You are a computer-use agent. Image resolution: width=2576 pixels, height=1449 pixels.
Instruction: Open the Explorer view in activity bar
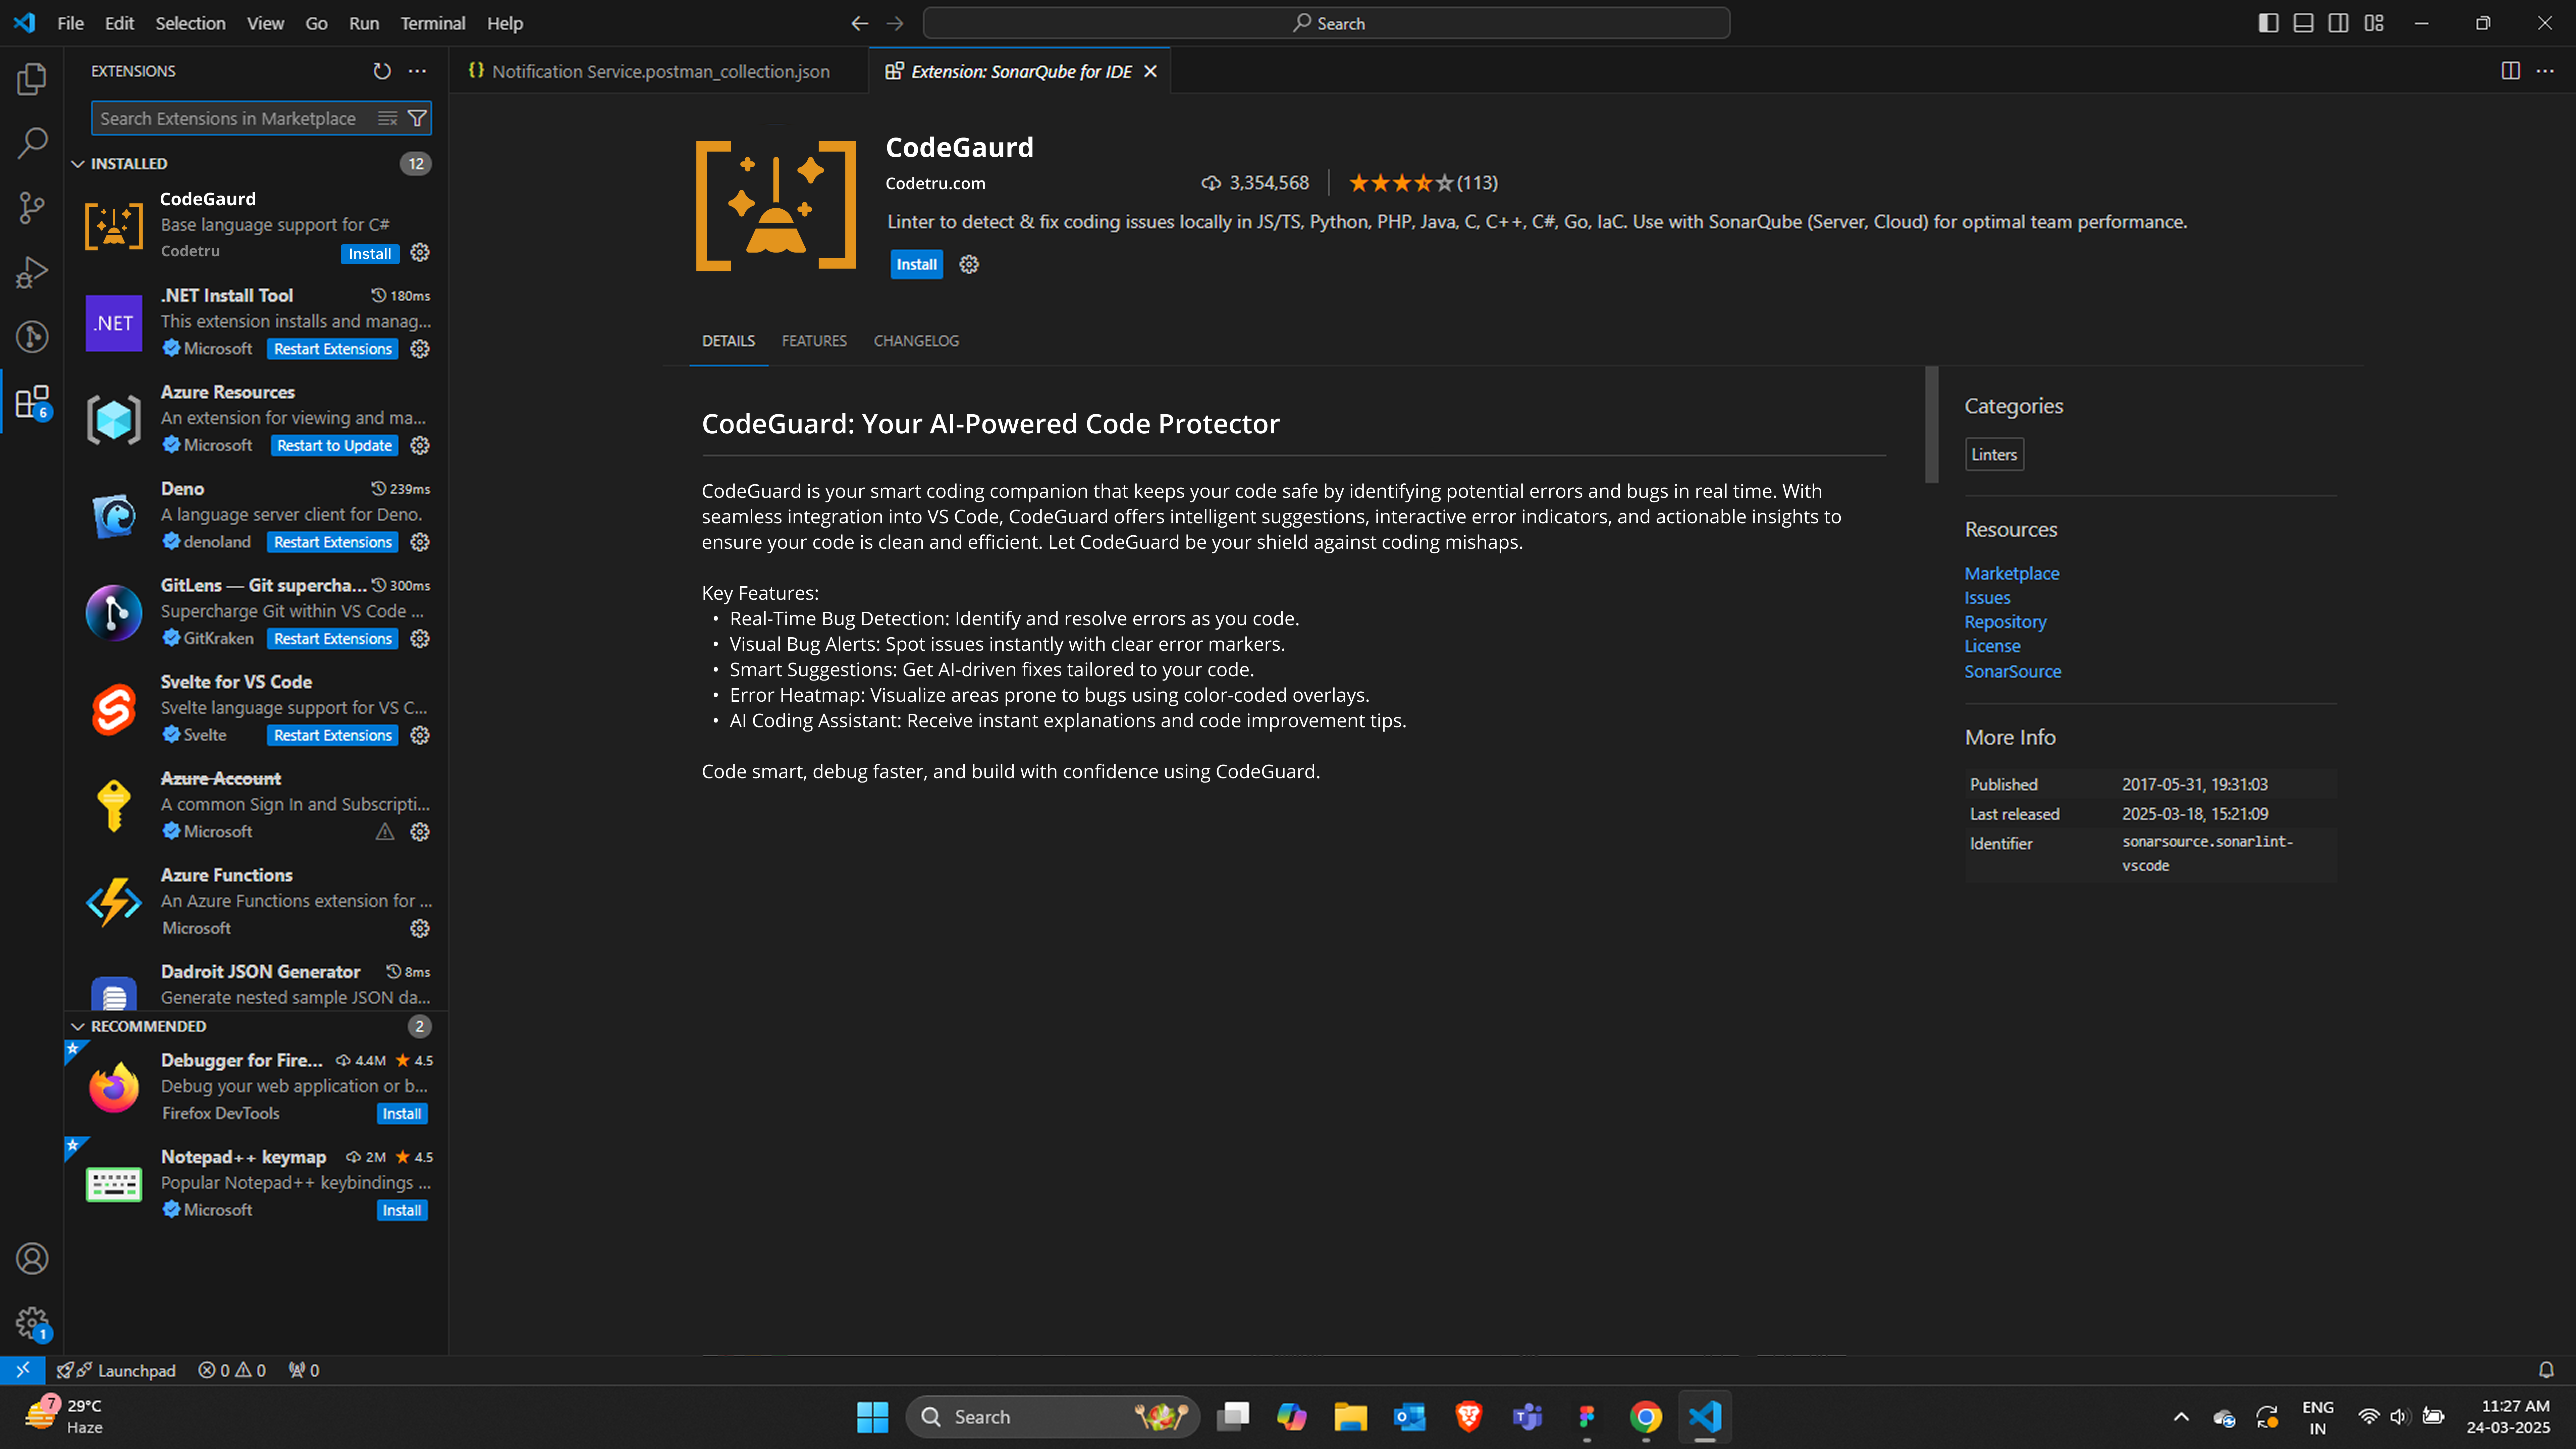pos(32,79)
